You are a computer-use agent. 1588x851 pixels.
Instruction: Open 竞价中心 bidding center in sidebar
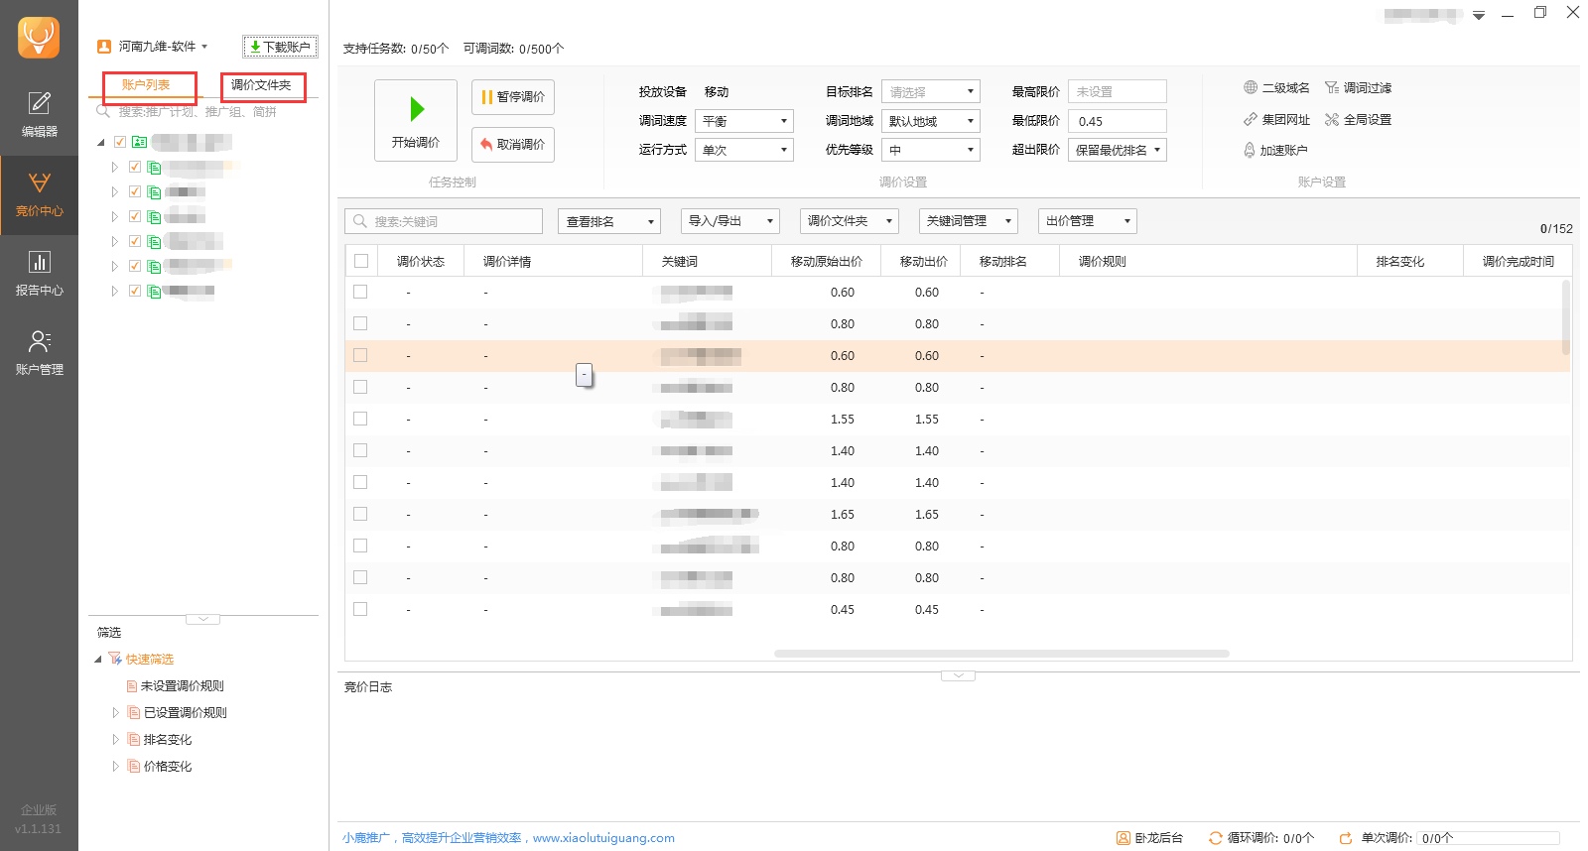pos(39,194)
